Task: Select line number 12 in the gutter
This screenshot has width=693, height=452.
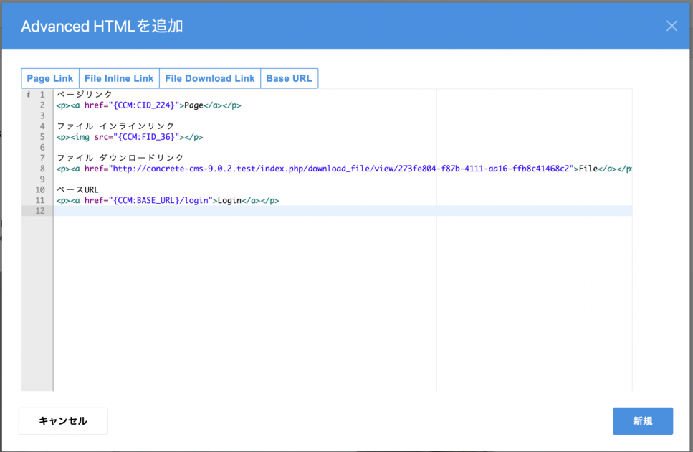Action: (41, 211)
